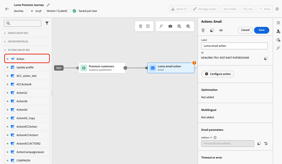The width and height of the screenshot is (282, 164).
Task: Zoom in on the canvas
Action: 188,26
